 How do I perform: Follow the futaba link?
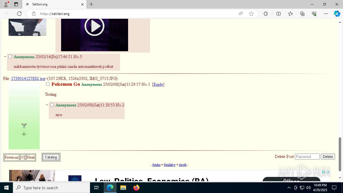156,165
